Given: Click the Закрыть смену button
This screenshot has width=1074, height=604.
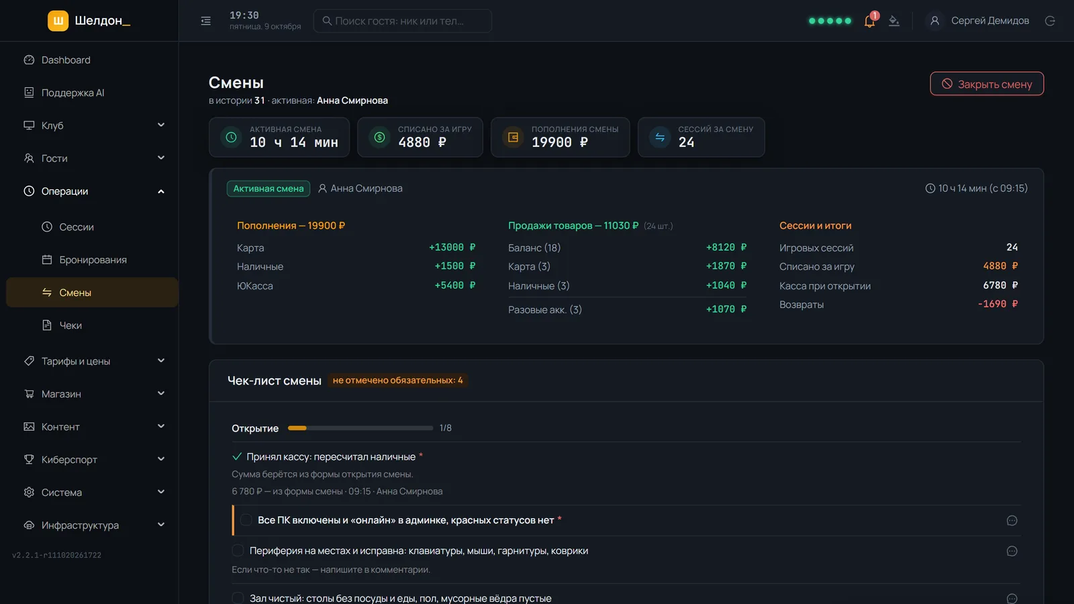Looking at the screenshot, I should click(x=987, y=84).
